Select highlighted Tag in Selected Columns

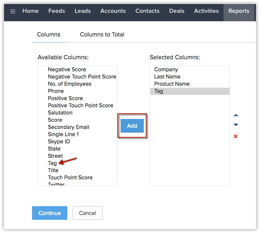tap(159, 91)
